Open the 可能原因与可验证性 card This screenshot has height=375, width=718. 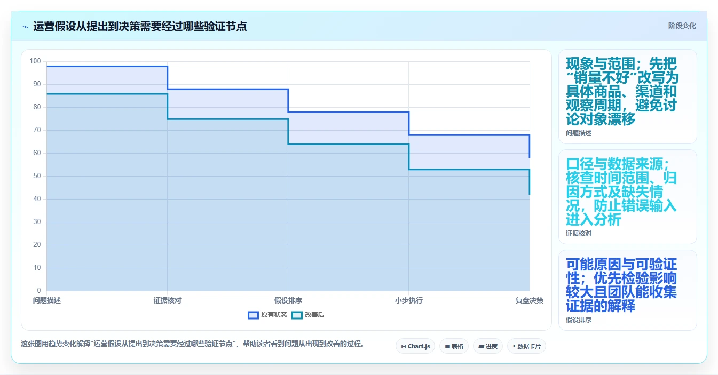coord(628,290)
